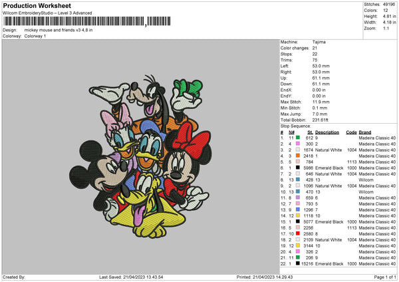The height and width of the screenshot is (282, 399).
Task: Click the 'St.' column header
Action: (x=310, y=132)
